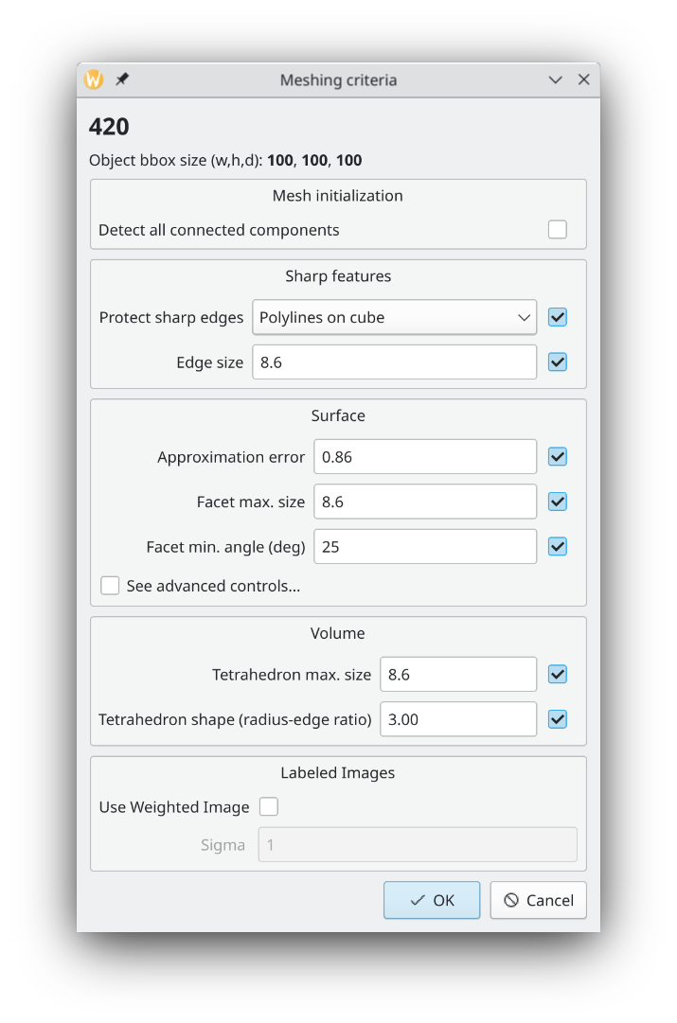Screen dimensions: 677x1023
Task: Click the Meshing criteria window title
Action: [338, 80]
